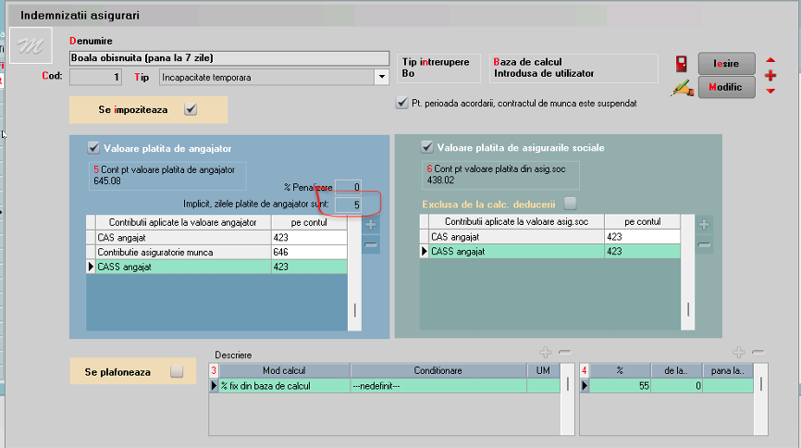Click angajator contributions table scrollbar
The width and height of the screenshot is (801, 448).
click(x=354, y=273)
